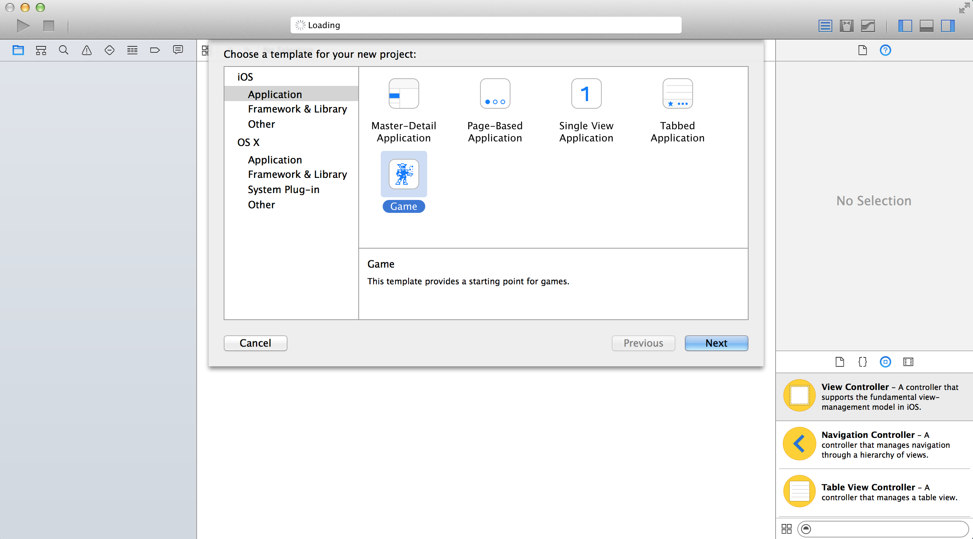
Task: Select Table View Controller in Object library
Action: tap(874, 492)
